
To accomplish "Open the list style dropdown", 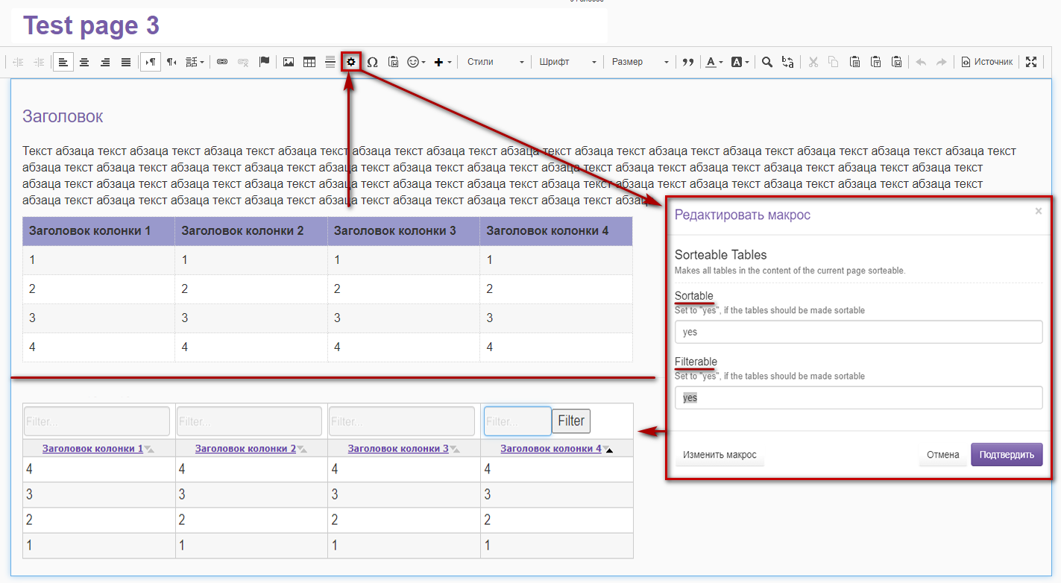I will click(195, 62).
